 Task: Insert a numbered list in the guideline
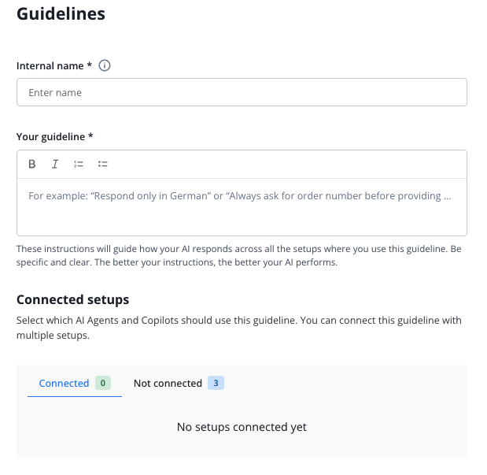(79, 164)
